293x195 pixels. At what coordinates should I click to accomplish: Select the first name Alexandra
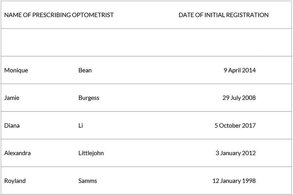coord(18,153)
